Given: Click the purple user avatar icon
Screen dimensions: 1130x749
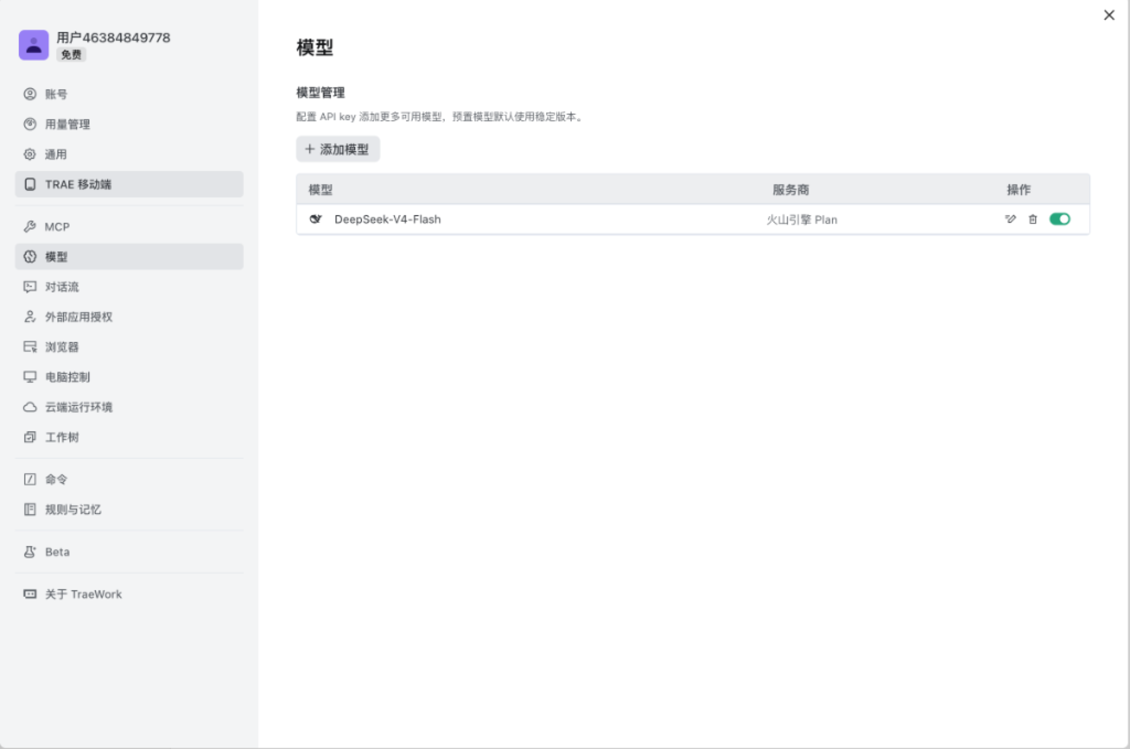Looking at the screenshot, I should 34,45.
